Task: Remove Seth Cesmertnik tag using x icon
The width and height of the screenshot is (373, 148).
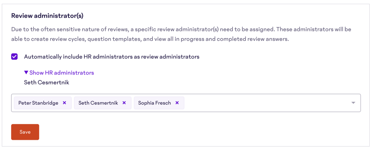Action: [x=124, y=103]
